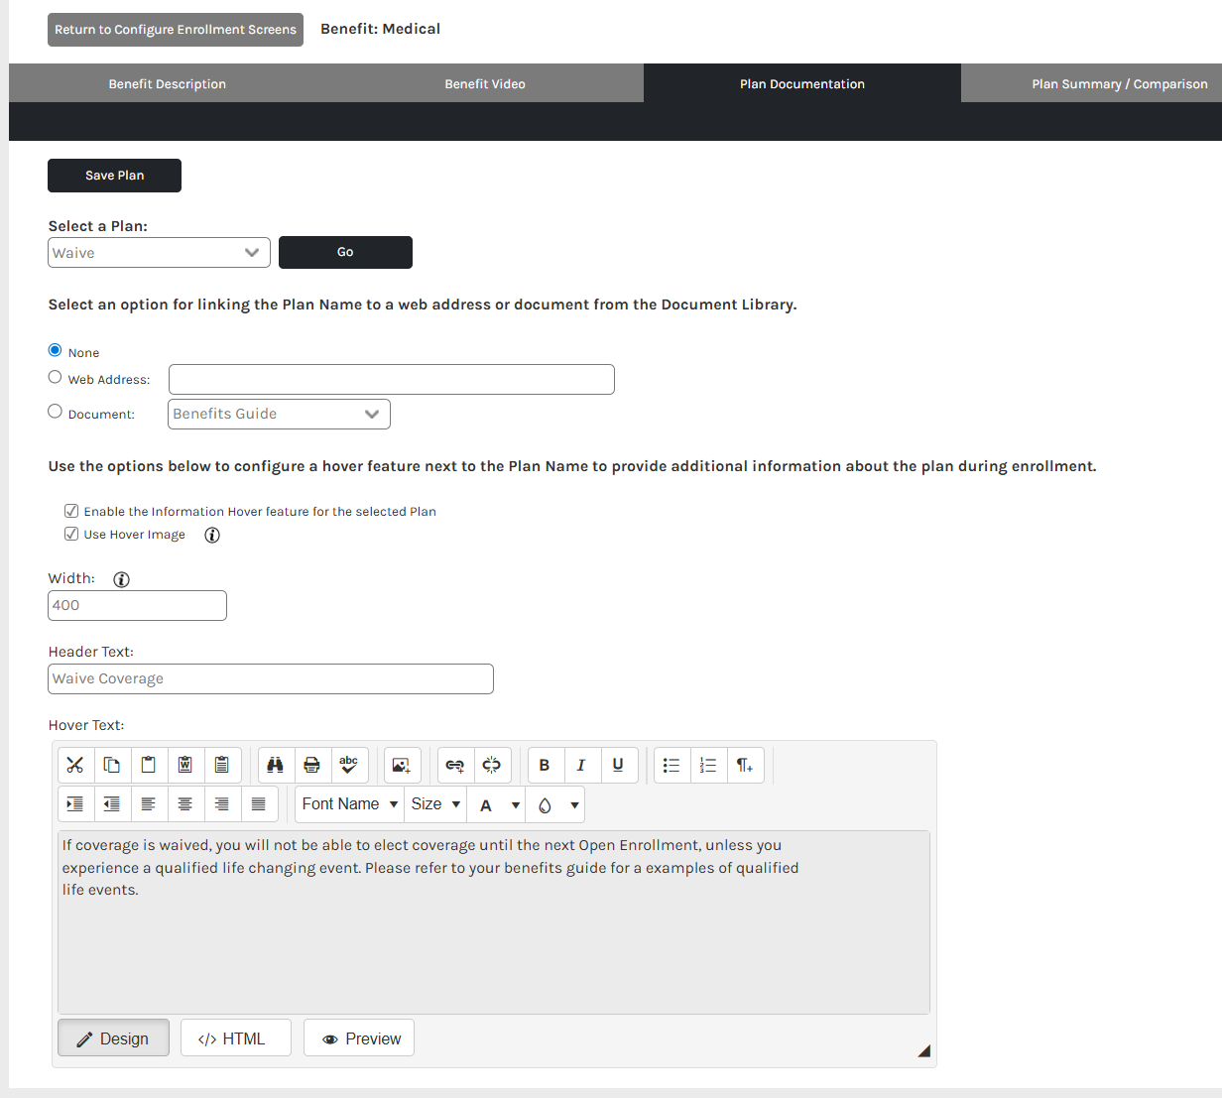Click the Copy icon in editor toolbar
The width and height of the screenshot is (1222, 1098).
pos(112,765)
